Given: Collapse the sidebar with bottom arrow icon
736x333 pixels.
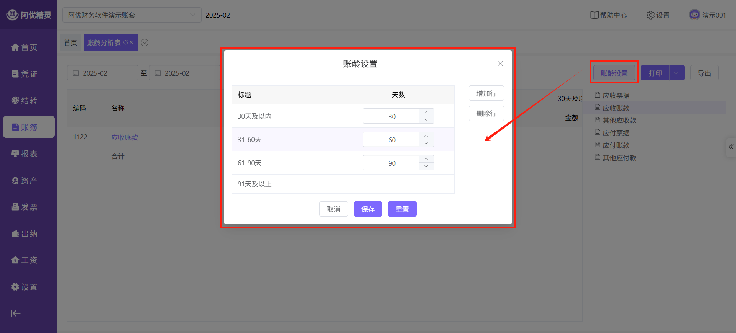Looking at the screenshot, I should pos(16,313).
